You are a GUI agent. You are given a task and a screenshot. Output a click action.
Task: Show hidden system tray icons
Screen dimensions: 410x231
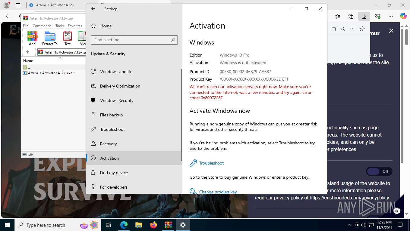pyautogui.click(x=349, y=225)
